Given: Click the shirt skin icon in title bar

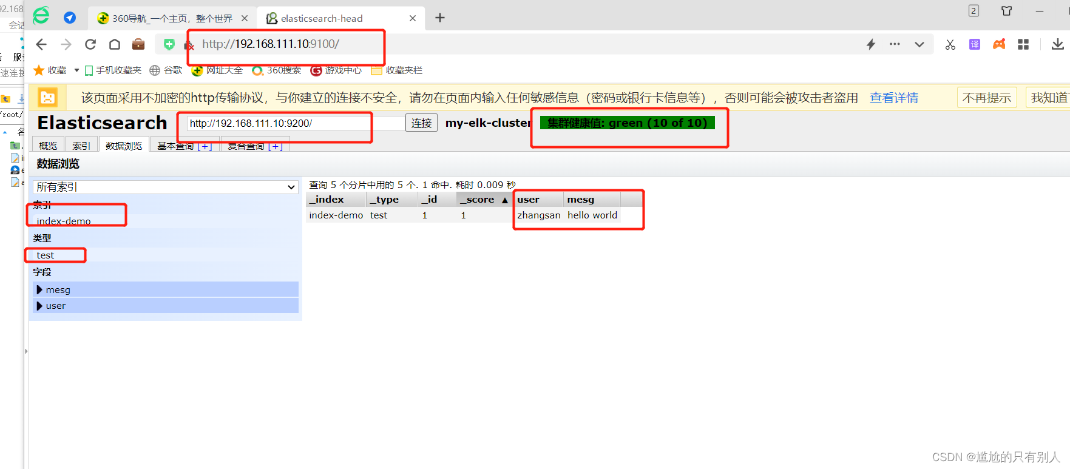Looking at the screenshot, I should point(1007,11).
